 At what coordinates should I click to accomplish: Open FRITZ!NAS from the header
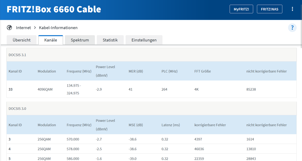pyautogui.click(x=270, y=9)
